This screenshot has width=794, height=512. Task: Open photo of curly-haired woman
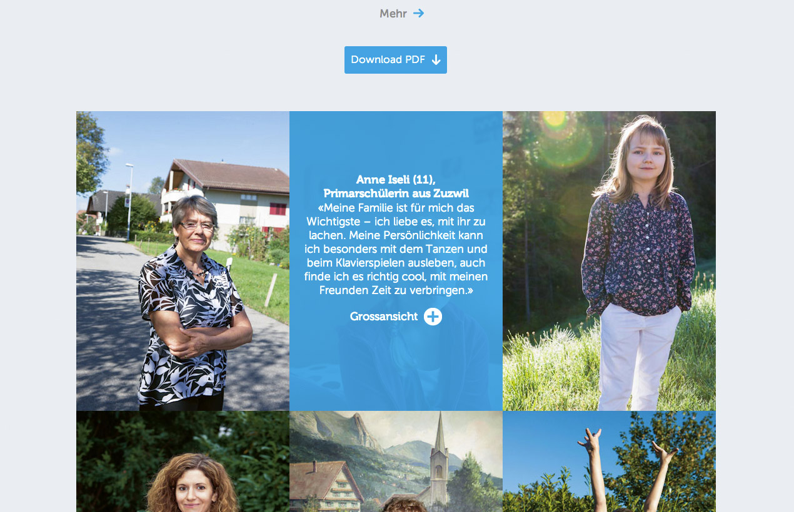(x=183, y=461)
